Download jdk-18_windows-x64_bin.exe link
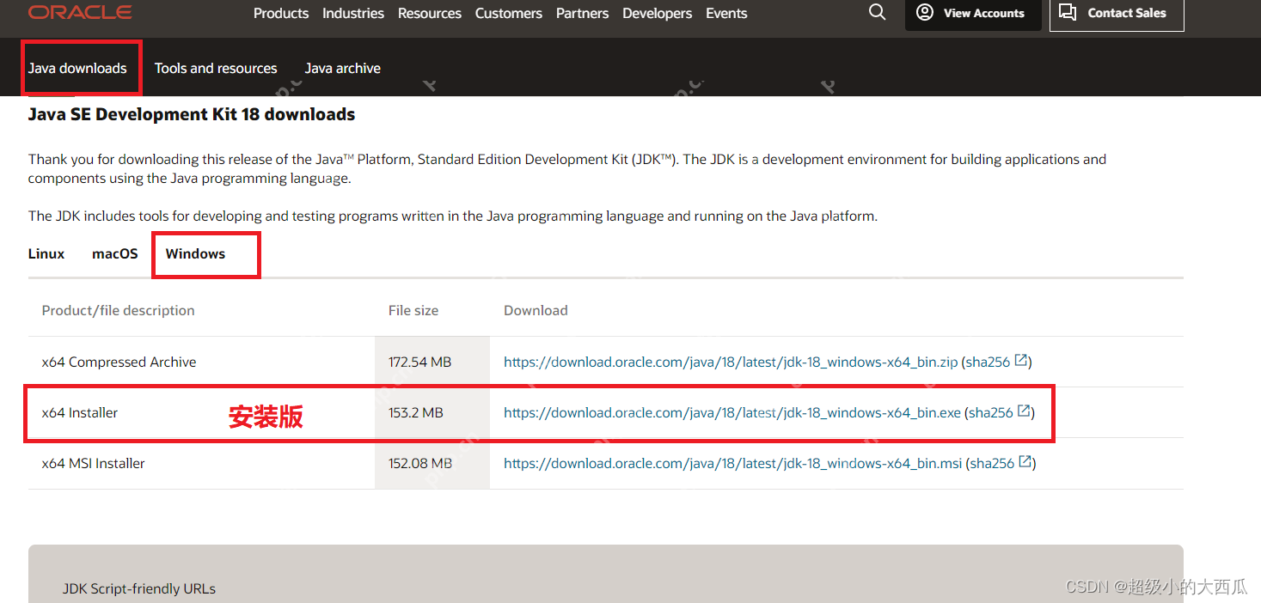1261x603 pixels. [x=732, y=412]
